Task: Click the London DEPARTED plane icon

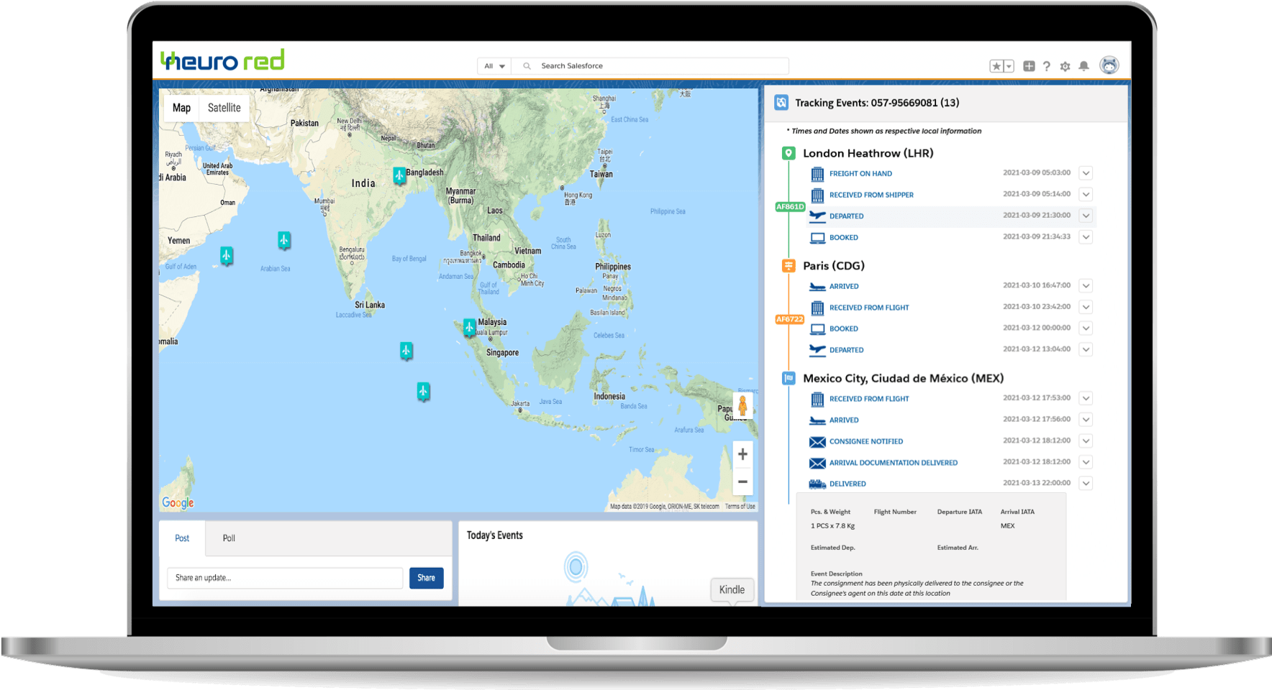Action: coord(817,216)
